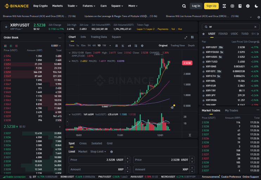
Task: Open more time intervals dropdown arrow
Action: (x=110, y=46)
